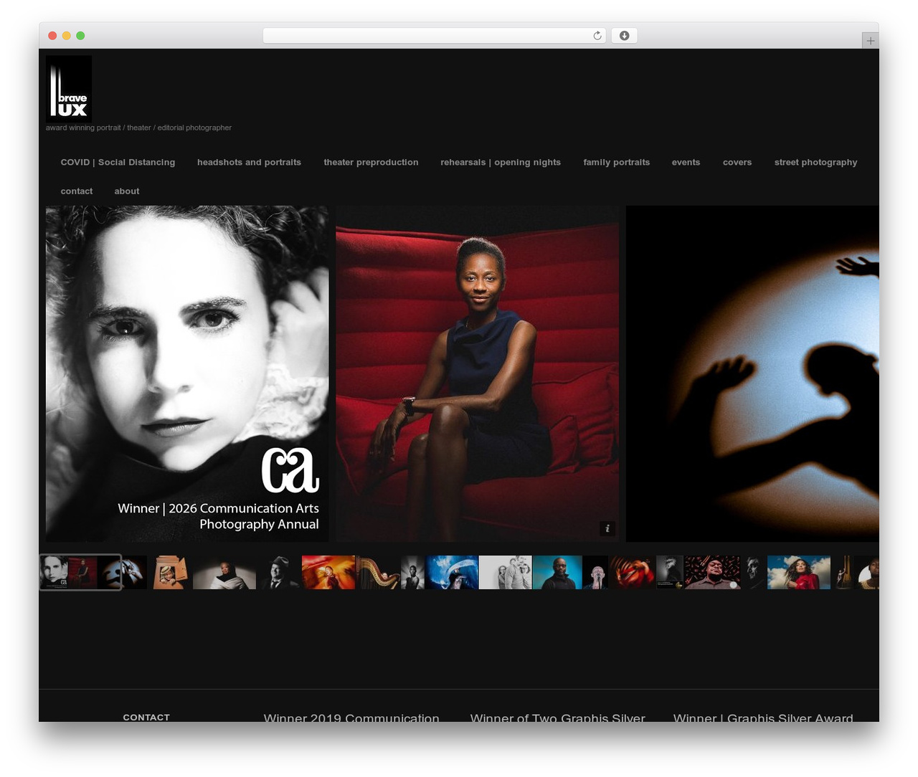The height and width of the screenshot is (777, 918).
Task: Show image info on red sofa portrait
Action: pos(607,528)
